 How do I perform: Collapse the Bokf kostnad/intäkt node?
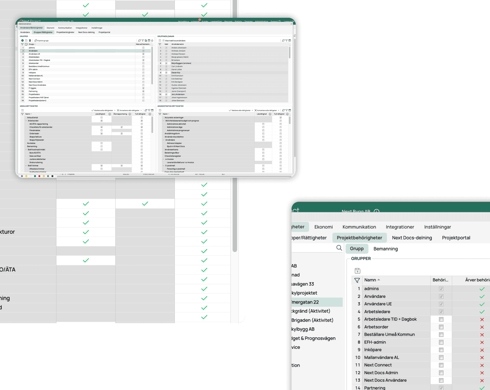[x=26, y=150]
